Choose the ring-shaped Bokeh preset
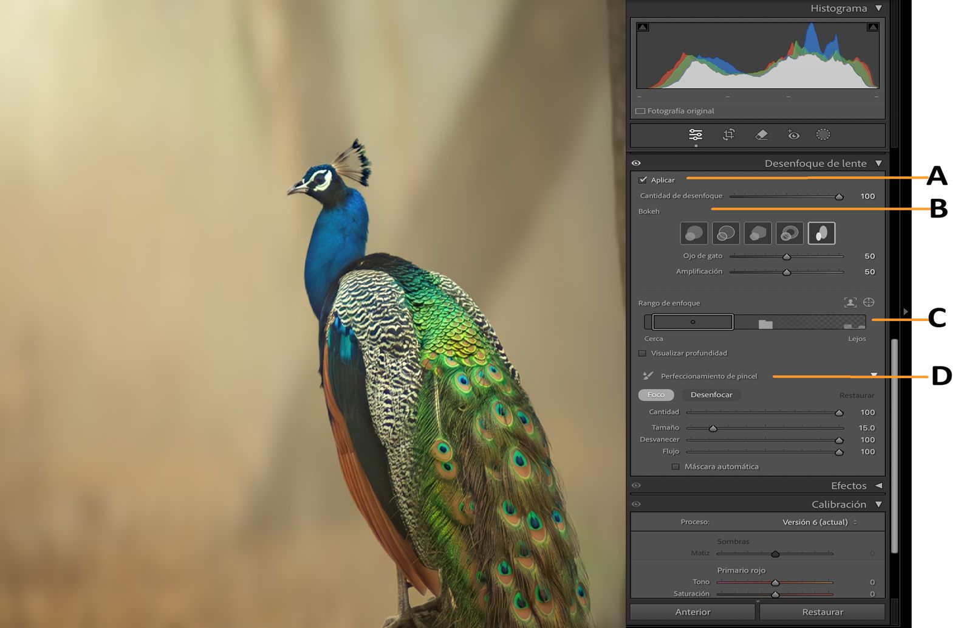The width and height of the screenshot is (972, 628). click(790, 233)
